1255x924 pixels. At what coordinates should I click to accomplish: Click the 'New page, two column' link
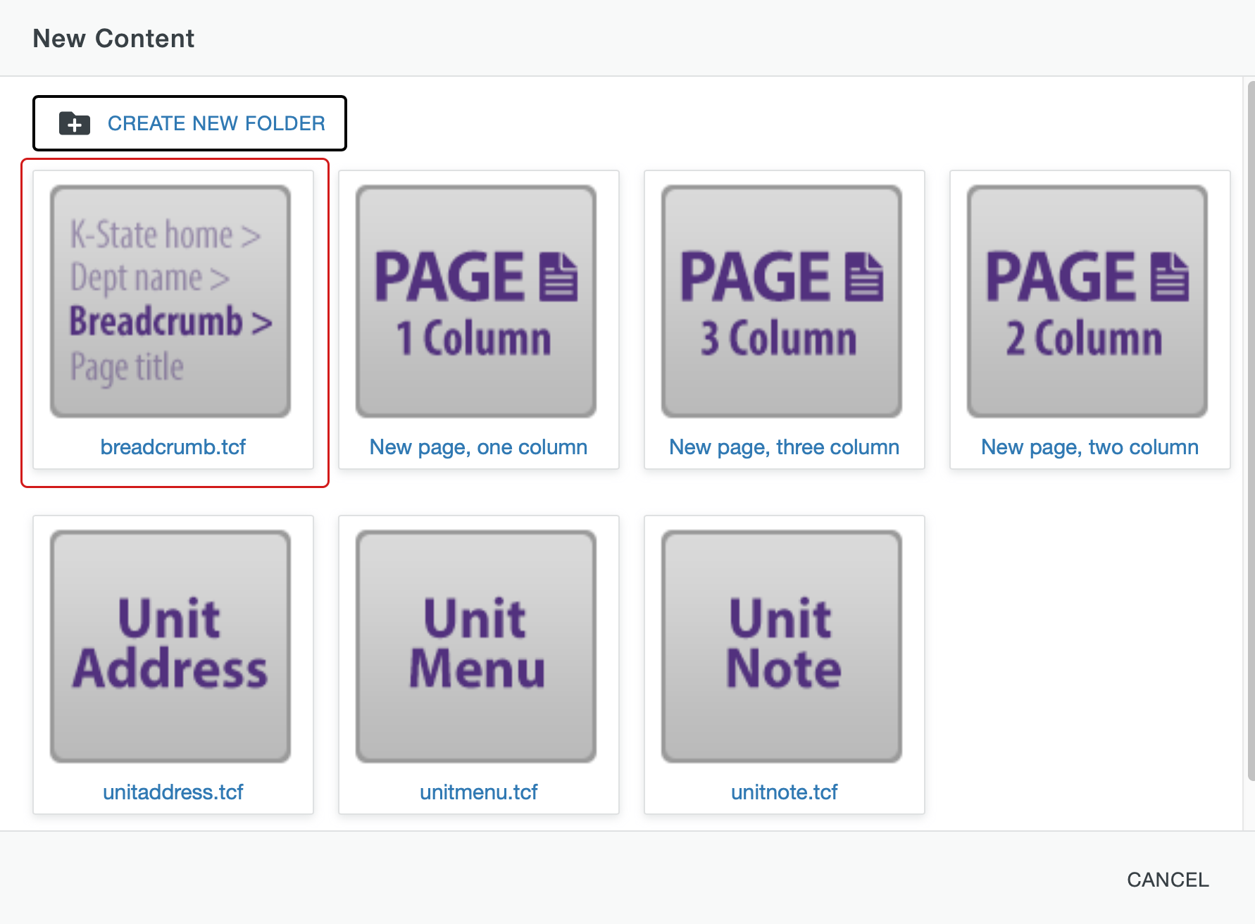pyautogui.click(x=1090, y=447)
